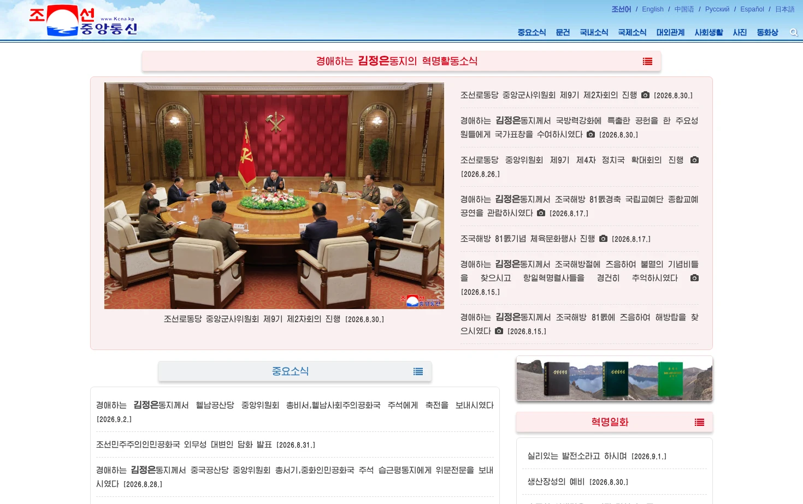
Task: Click camera icon for 제2차회의 진행 2026.8.30 item
Action: 645,95
